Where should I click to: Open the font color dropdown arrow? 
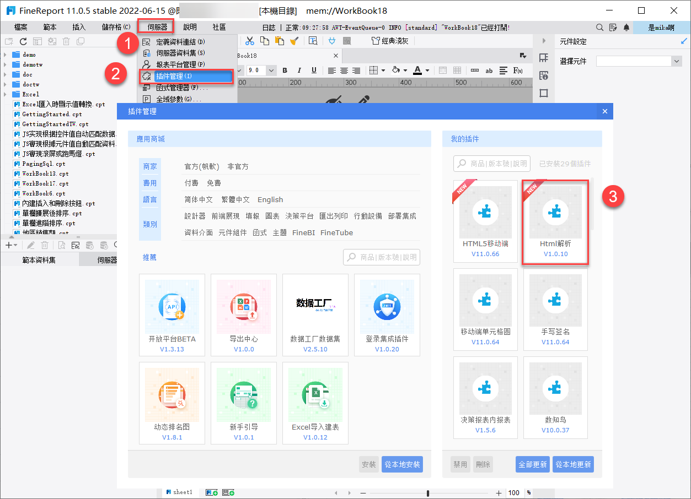coord(427,70)
